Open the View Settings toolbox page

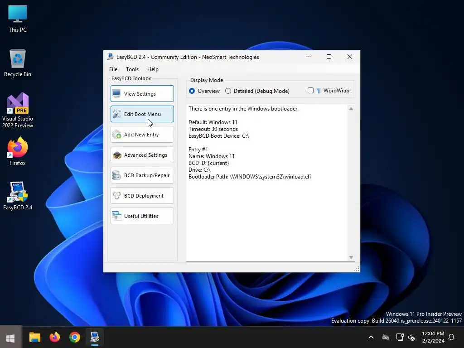click(142, 93)
